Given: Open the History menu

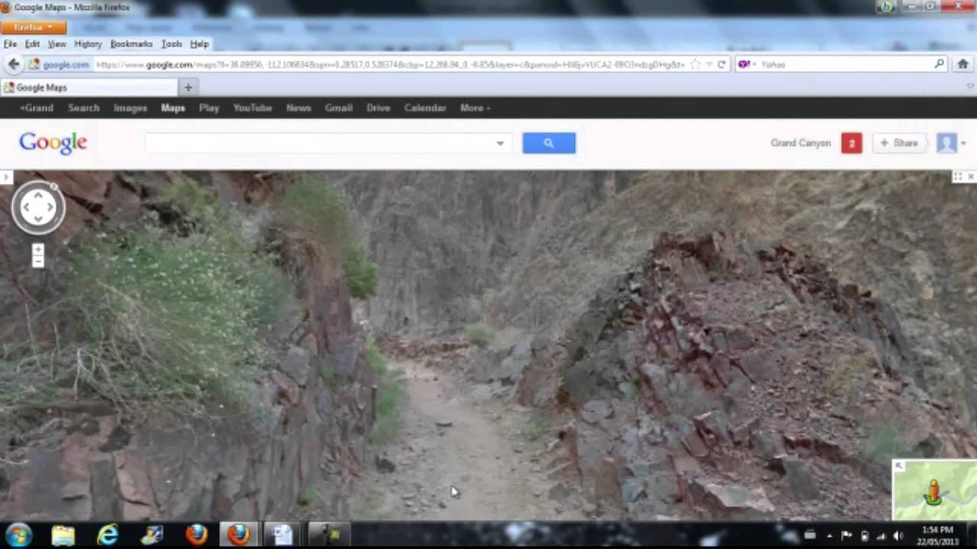Looking at the screenshot, I should pos(88,43).
